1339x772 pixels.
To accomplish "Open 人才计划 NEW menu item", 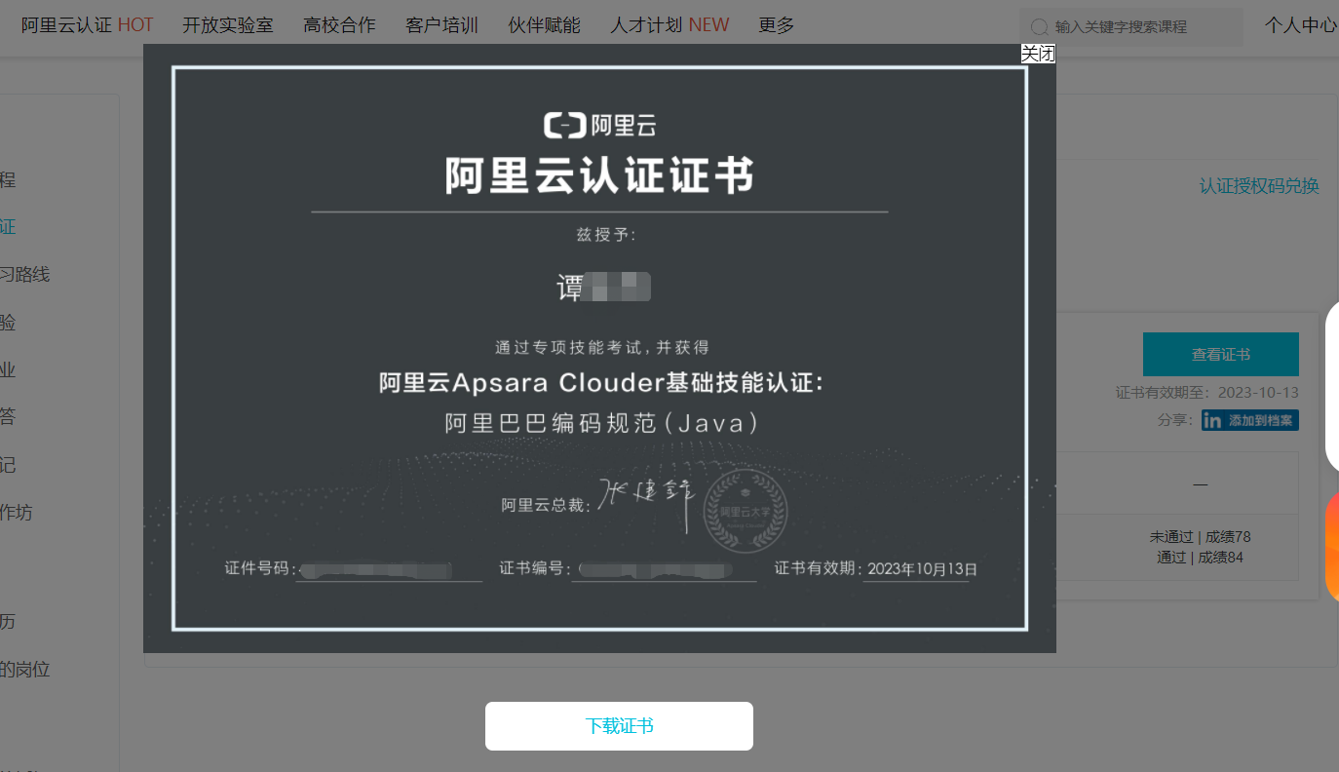I will (x=669, y=25).
